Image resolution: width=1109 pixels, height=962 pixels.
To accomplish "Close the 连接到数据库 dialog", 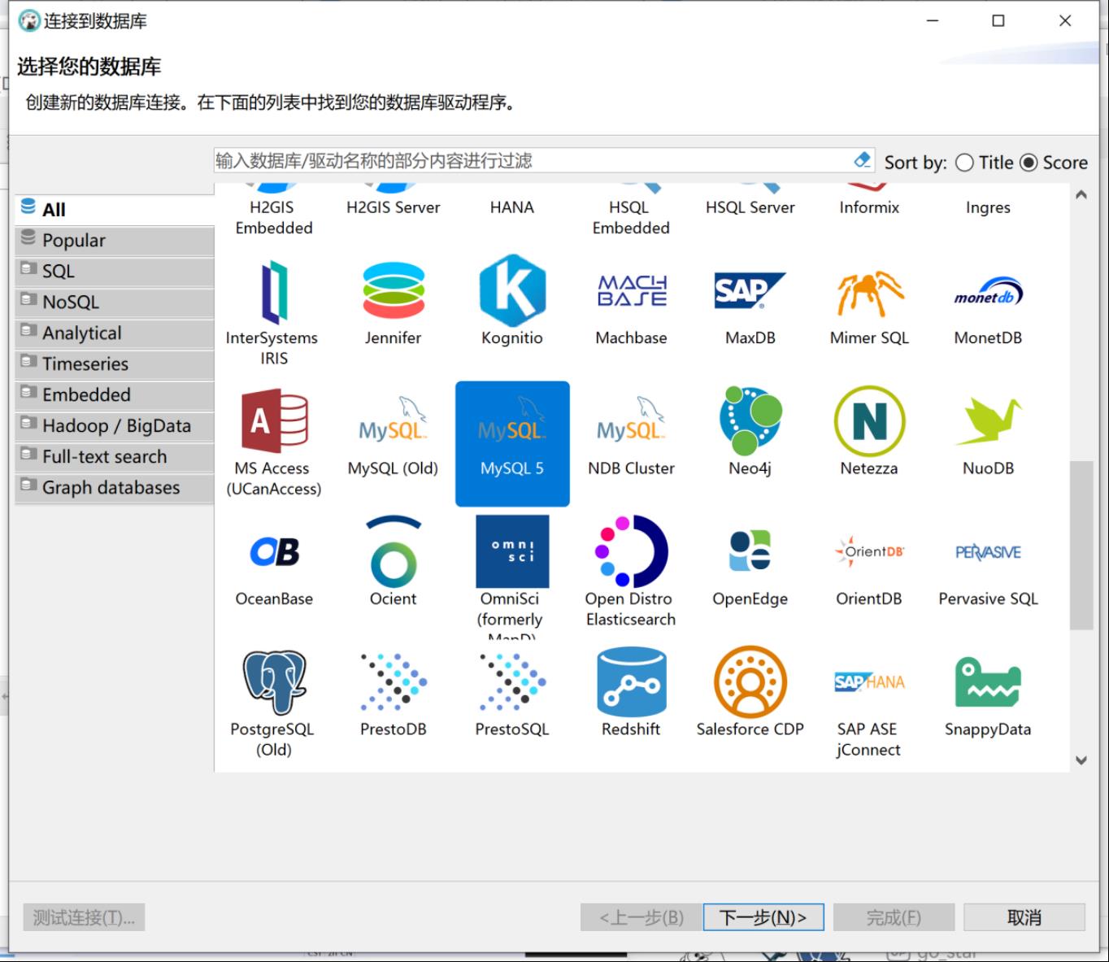I will pos(1065,21).
